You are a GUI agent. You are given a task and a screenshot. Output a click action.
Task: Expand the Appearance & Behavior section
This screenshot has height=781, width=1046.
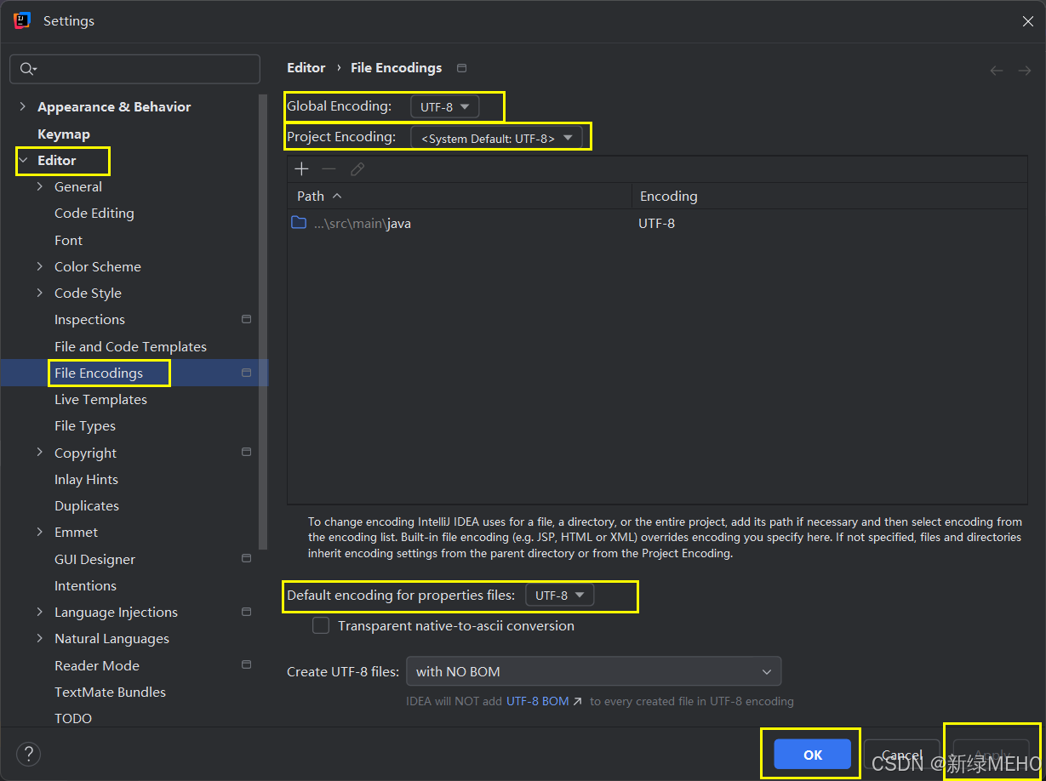click(23, 106)
